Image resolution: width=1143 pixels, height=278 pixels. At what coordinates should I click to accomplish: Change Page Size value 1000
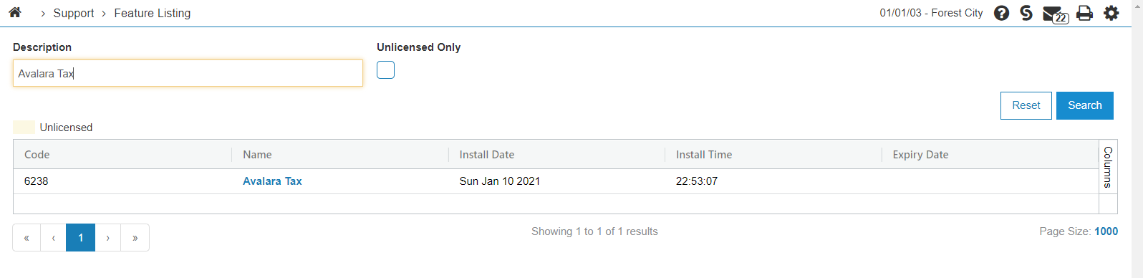click(x=1106, y=231)
